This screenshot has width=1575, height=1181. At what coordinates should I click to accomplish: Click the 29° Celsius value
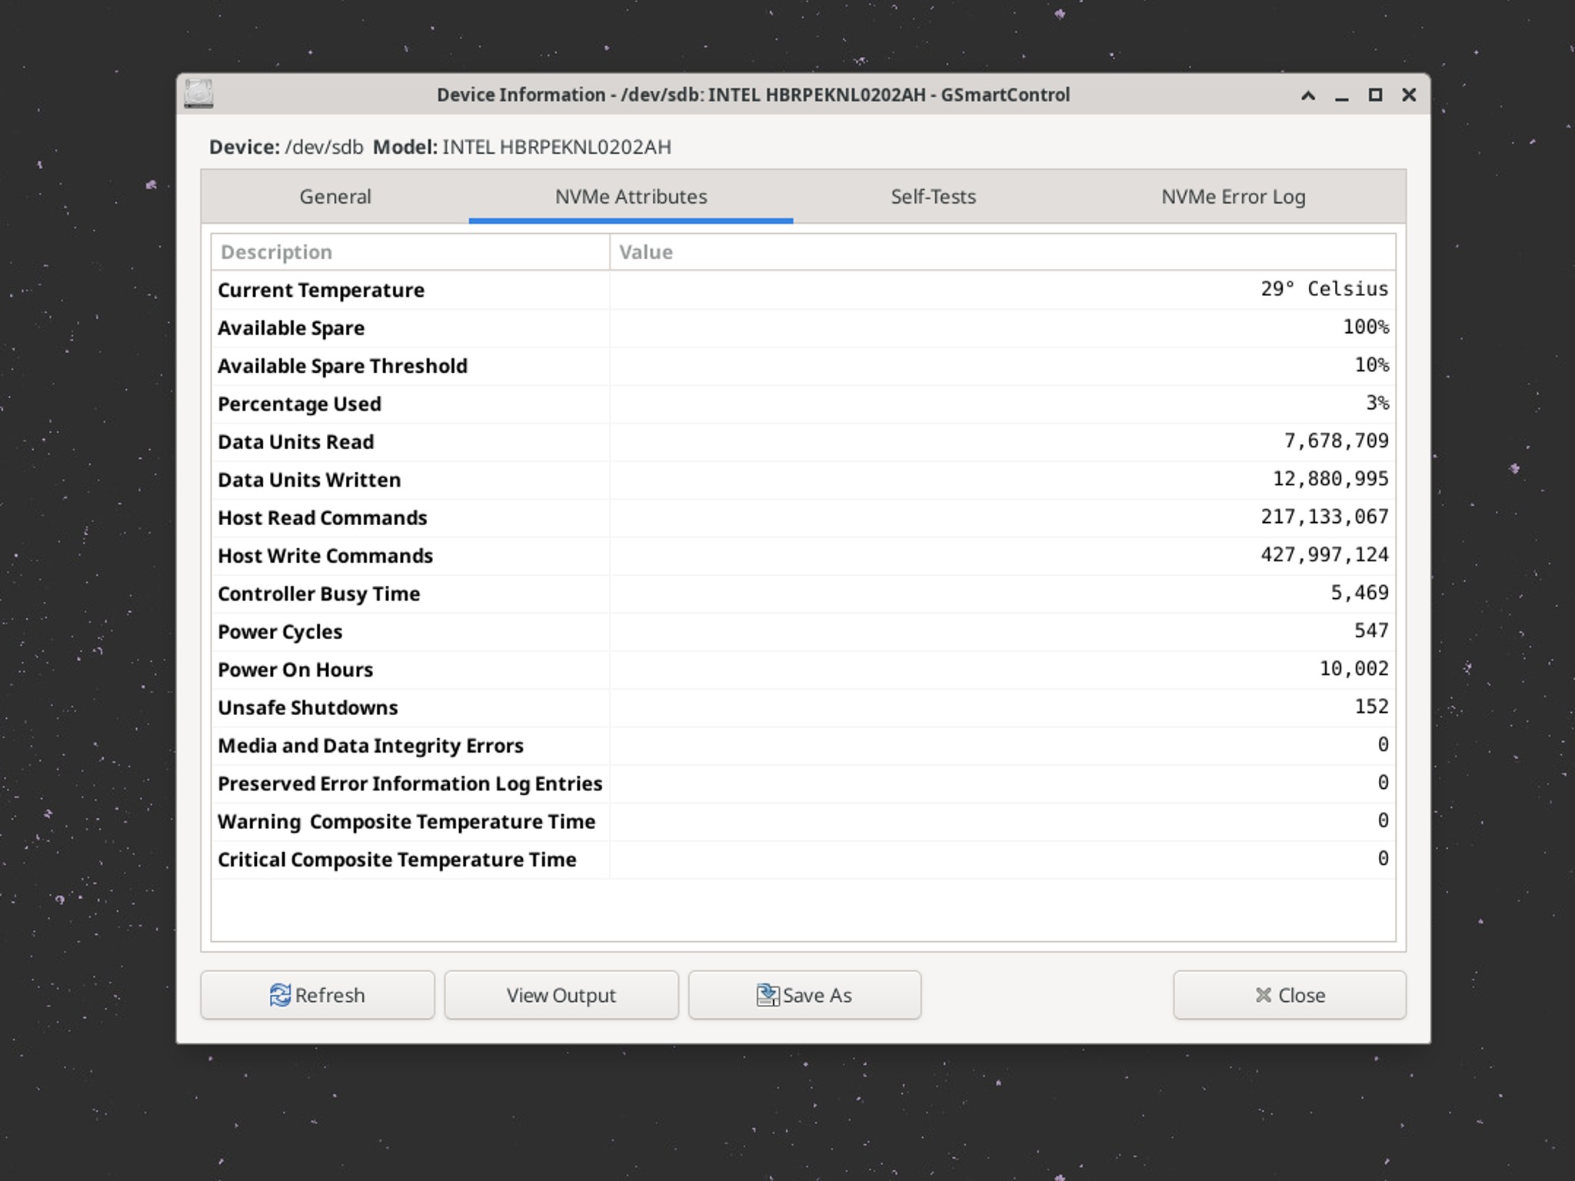point(1324,289)
